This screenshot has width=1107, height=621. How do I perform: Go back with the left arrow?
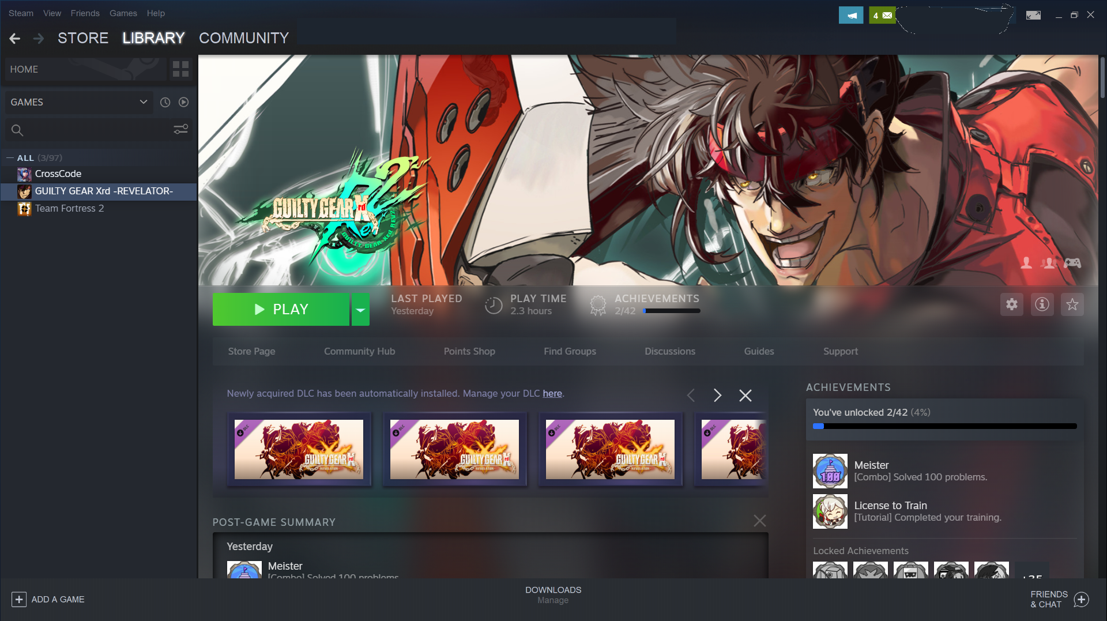[x=15, y=38]
